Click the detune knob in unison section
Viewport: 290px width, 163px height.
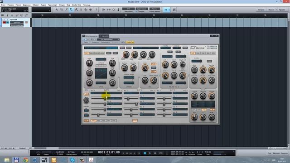(125, 68)
